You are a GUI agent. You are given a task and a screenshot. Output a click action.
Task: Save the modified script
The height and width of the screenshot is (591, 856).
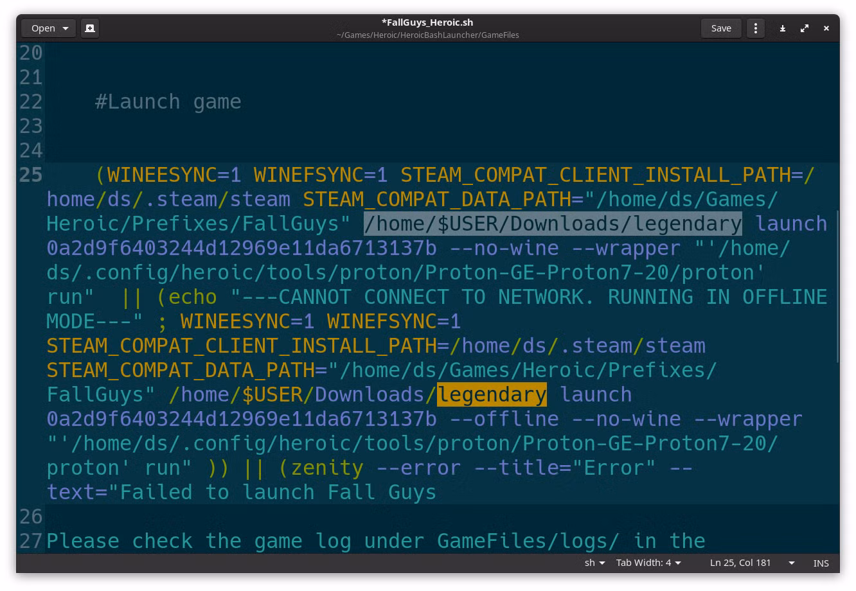(x=721, y=28)
